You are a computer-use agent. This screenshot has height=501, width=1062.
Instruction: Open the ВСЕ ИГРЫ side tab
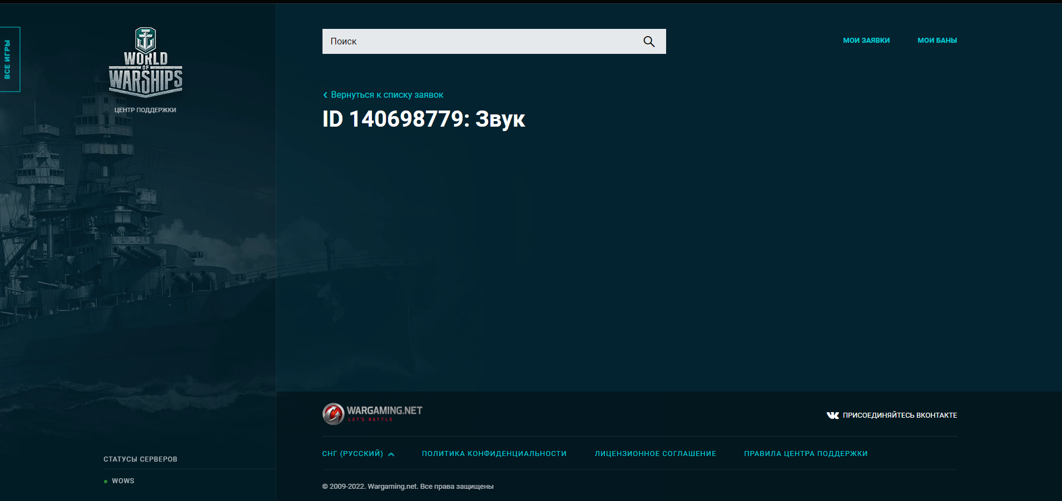(x=8, y=59)
